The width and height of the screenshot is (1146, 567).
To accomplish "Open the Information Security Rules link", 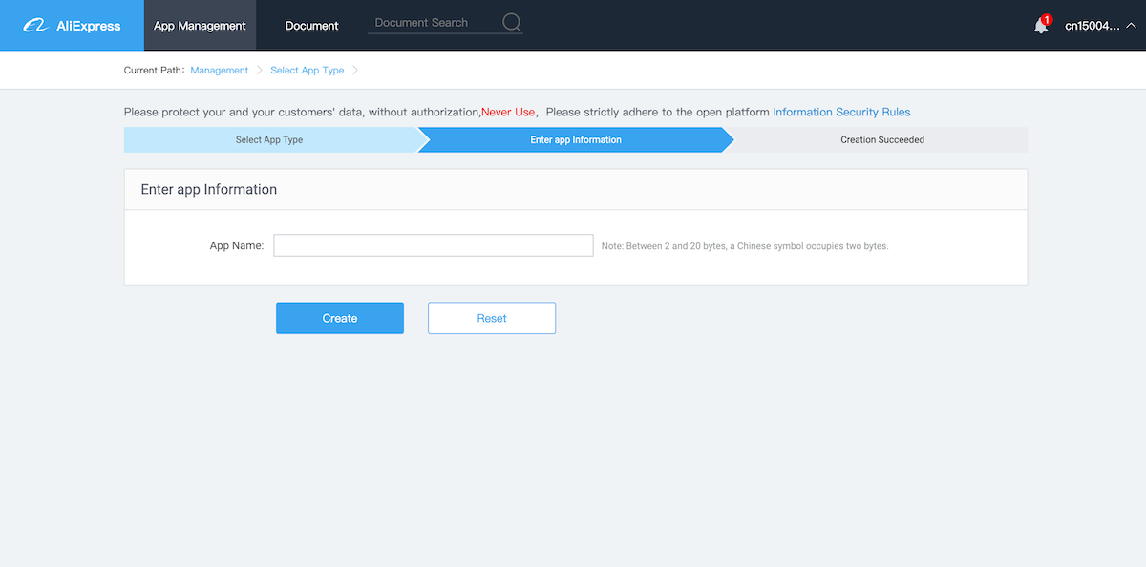I will click(x=841, y=112).
